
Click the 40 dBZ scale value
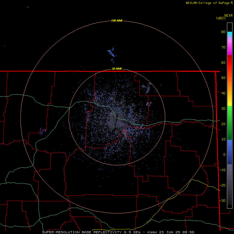[x=223, y=93]
